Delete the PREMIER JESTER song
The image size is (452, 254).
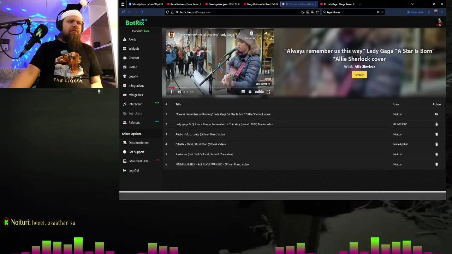pyautogui.click(x=436, y=164)
